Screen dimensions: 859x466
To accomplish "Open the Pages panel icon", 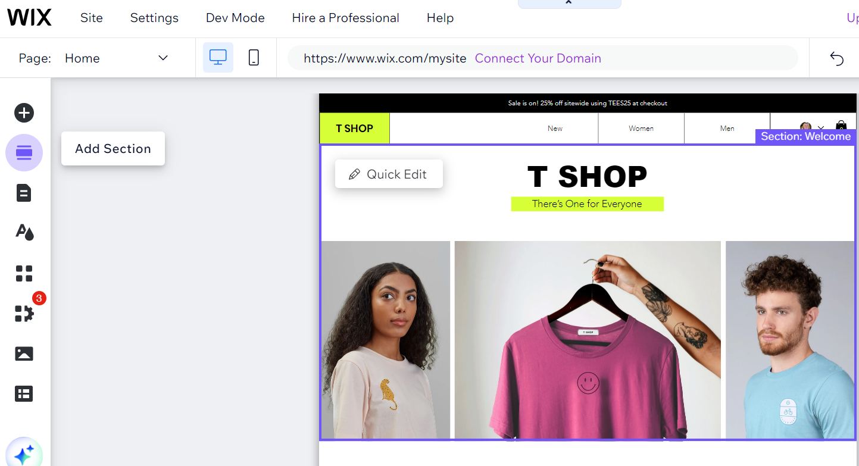I will (x=24, y=192).
